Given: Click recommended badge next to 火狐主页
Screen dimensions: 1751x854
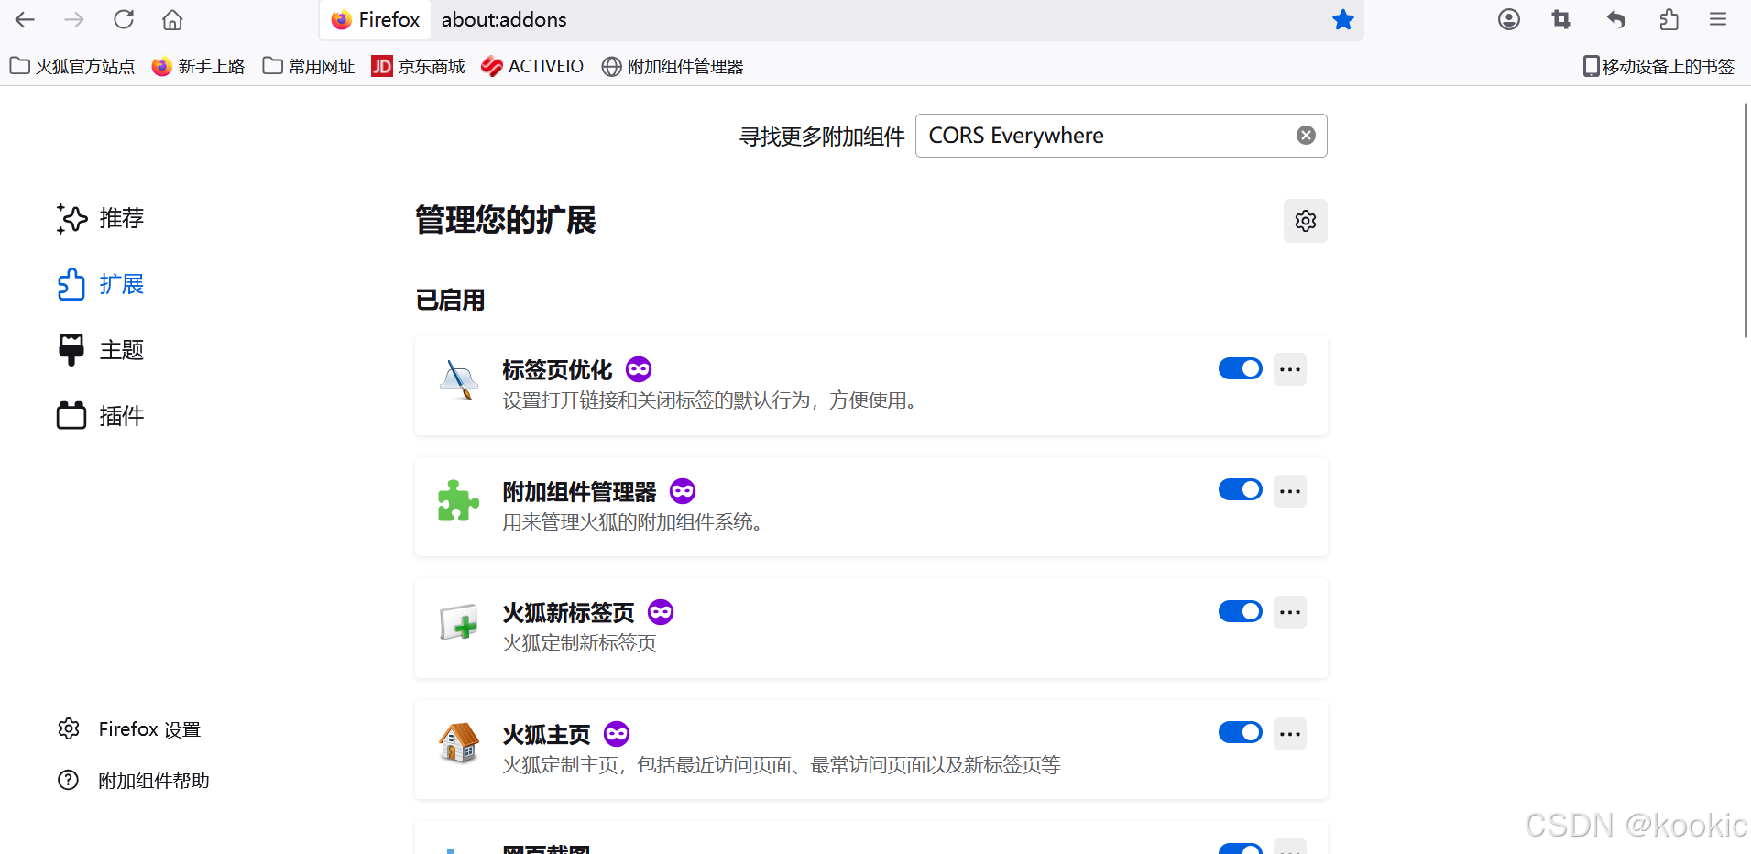Looking at the screenshot, I should pyautogui.click(x=617, y=734).
